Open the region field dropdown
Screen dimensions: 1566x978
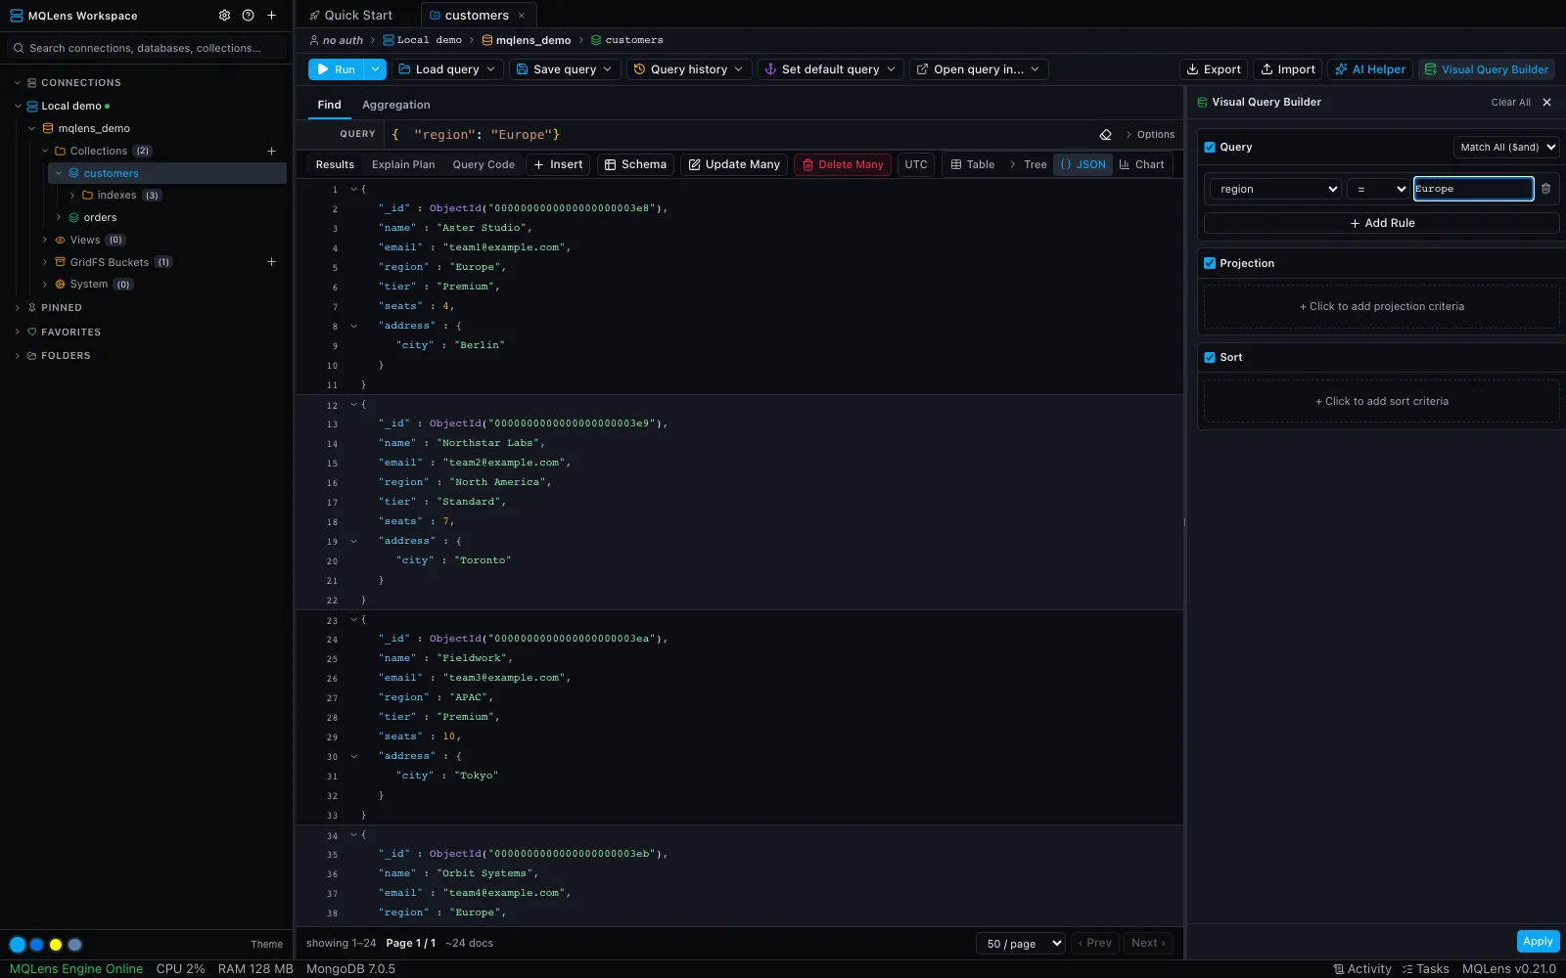(x=1275, y=189)
